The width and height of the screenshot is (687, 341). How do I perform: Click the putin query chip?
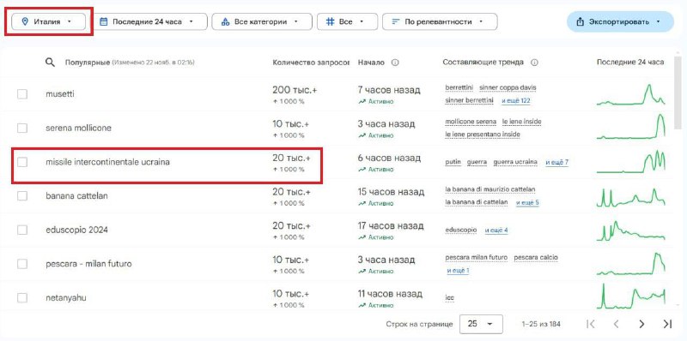click(x=453, y=162)
